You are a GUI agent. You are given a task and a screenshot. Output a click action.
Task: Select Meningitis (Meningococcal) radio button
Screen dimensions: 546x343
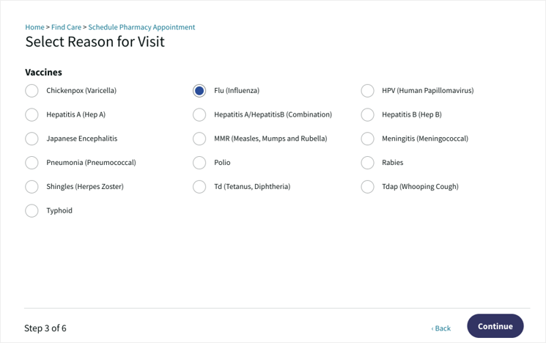tap(368, 139)
